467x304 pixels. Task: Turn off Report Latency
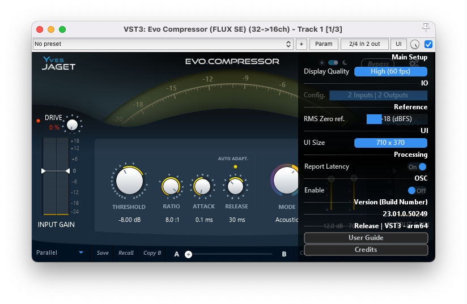(x=417, y=167)
